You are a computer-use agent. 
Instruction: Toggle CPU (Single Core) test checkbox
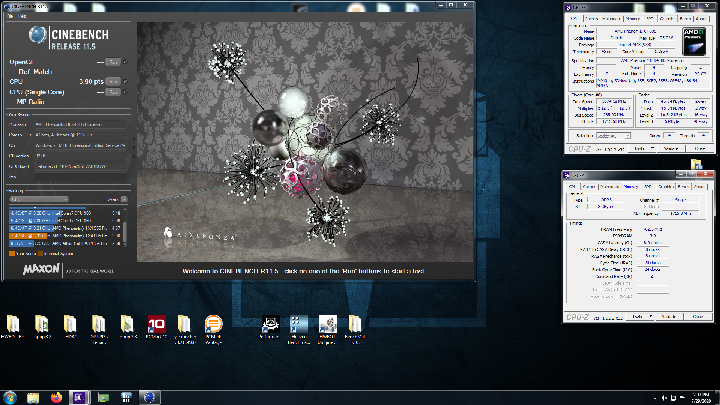(126, 92)
